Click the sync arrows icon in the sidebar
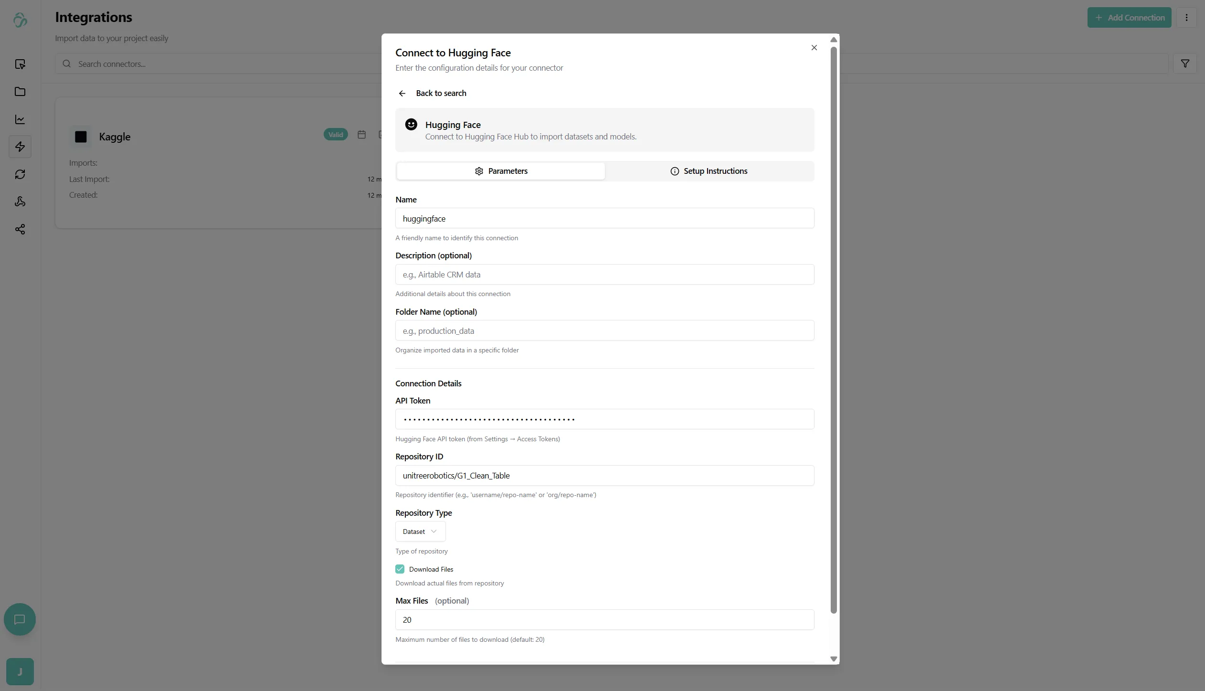 tap(20, 174)
